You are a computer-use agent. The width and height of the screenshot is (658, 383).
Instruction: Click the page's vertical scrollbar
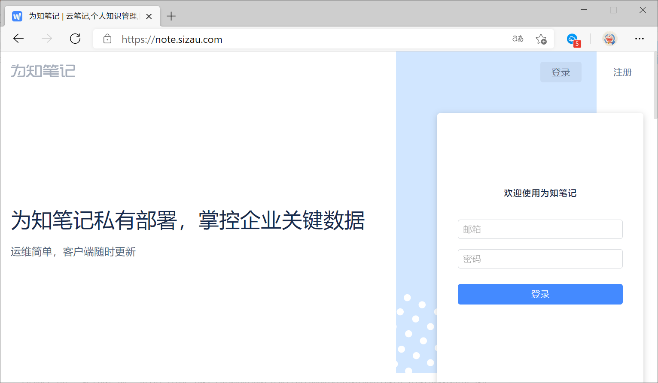655,86
